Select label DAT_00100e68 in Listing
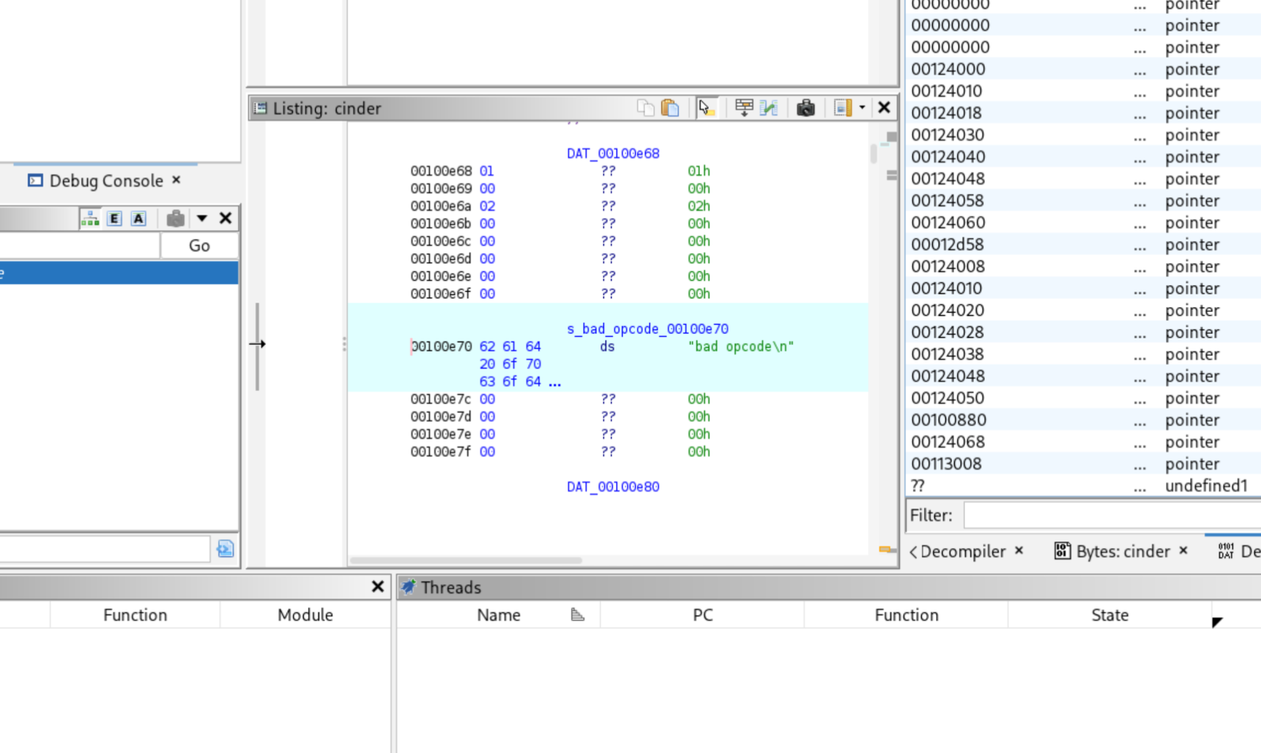 [613, 154]
